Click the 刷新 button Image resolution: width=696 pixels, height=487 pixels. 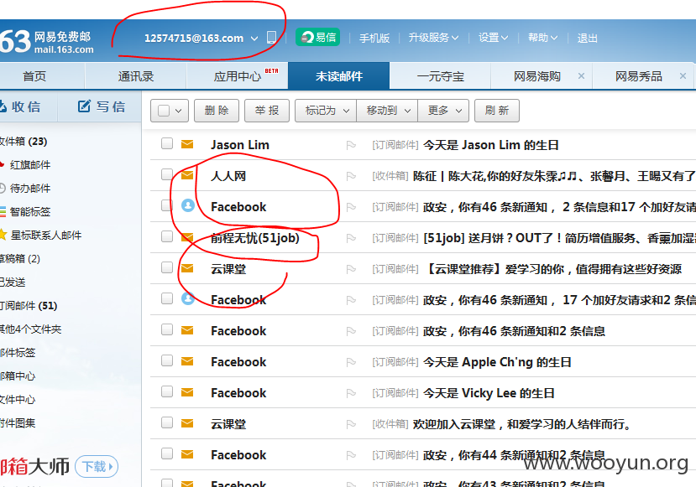(497, 111)
